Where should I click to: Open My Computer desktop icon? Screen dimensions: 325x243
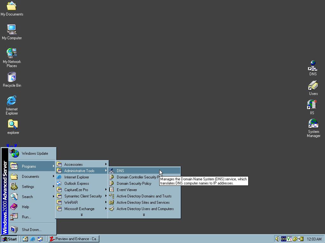click(x=12, y=32)
